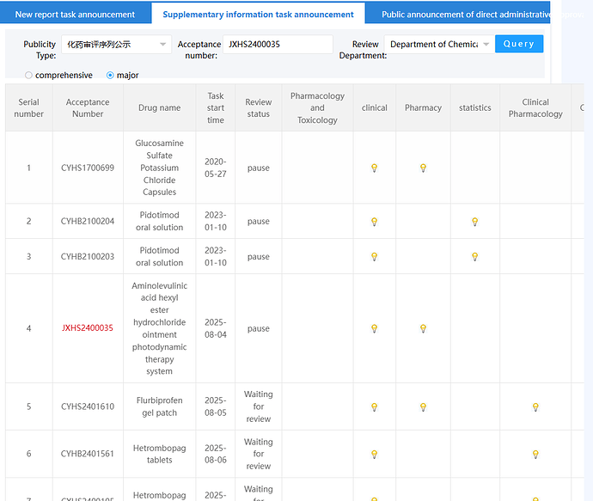The image size is (593, 501).
Task: Click into the Acceptance number input field
Action: click(278, 45)
